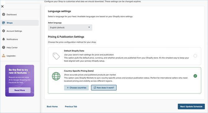Image resolution: width=208 pixels, height=113 pixels.
Task: Go to the Shops section
Action: (20, 23)
